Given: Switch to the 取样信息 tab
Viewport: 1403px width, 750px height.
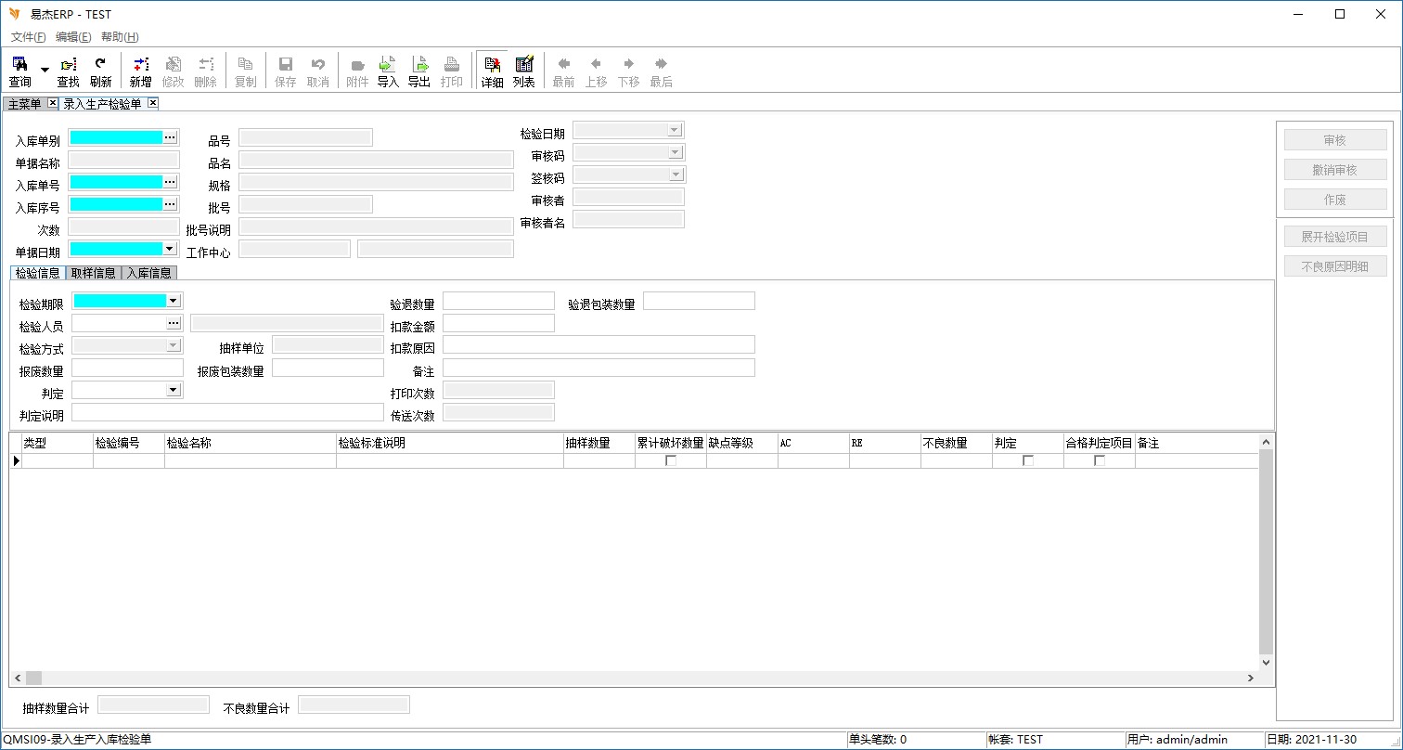Looking at the screenshot, I should [94, 273].
